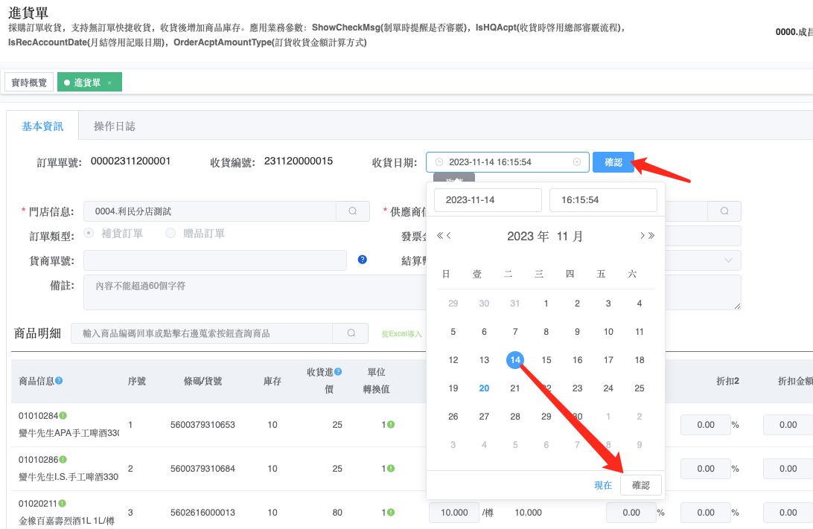Search products with magnifier icon in 商品明細
Image resolution: width=813 pixels, height=529 pixels.
351,333
